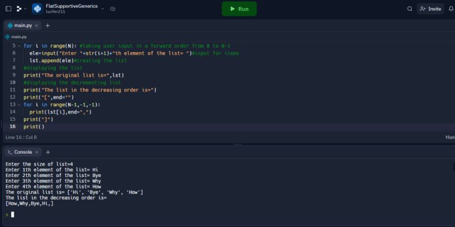The width and height of the screenshot is (455, 227).
Task: Close the Console tab
Action: pos(36,152)
